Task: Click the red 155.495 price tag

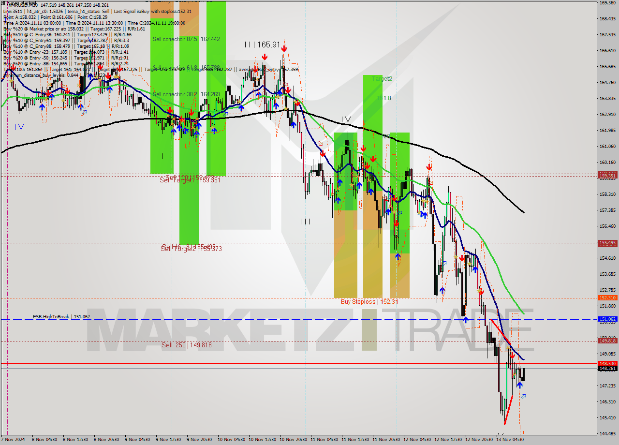Action: (x=607, y=243)
